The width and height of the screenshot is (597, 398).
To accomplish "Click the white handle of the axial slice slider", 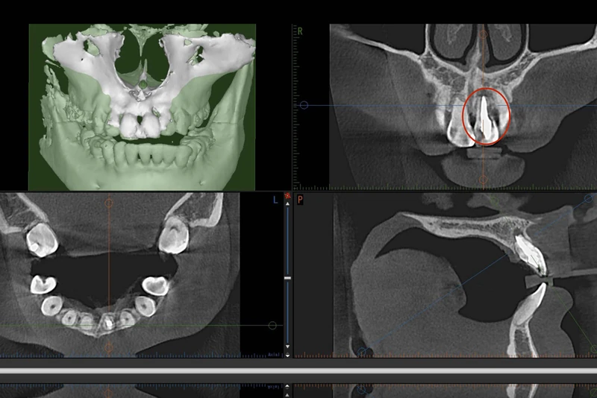I will [287, 278].
